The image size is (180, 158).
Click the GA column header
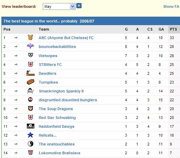coord(161,30)
